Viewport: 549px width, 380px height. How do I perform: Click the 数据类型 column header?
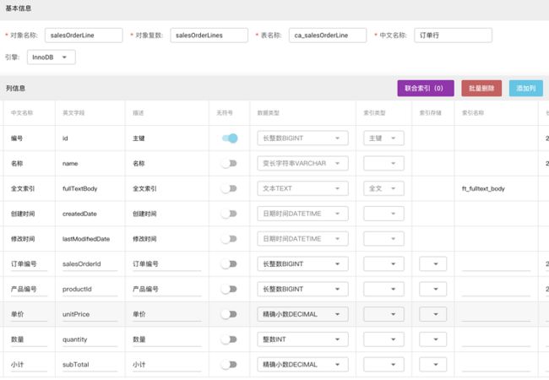click(269, 113)
